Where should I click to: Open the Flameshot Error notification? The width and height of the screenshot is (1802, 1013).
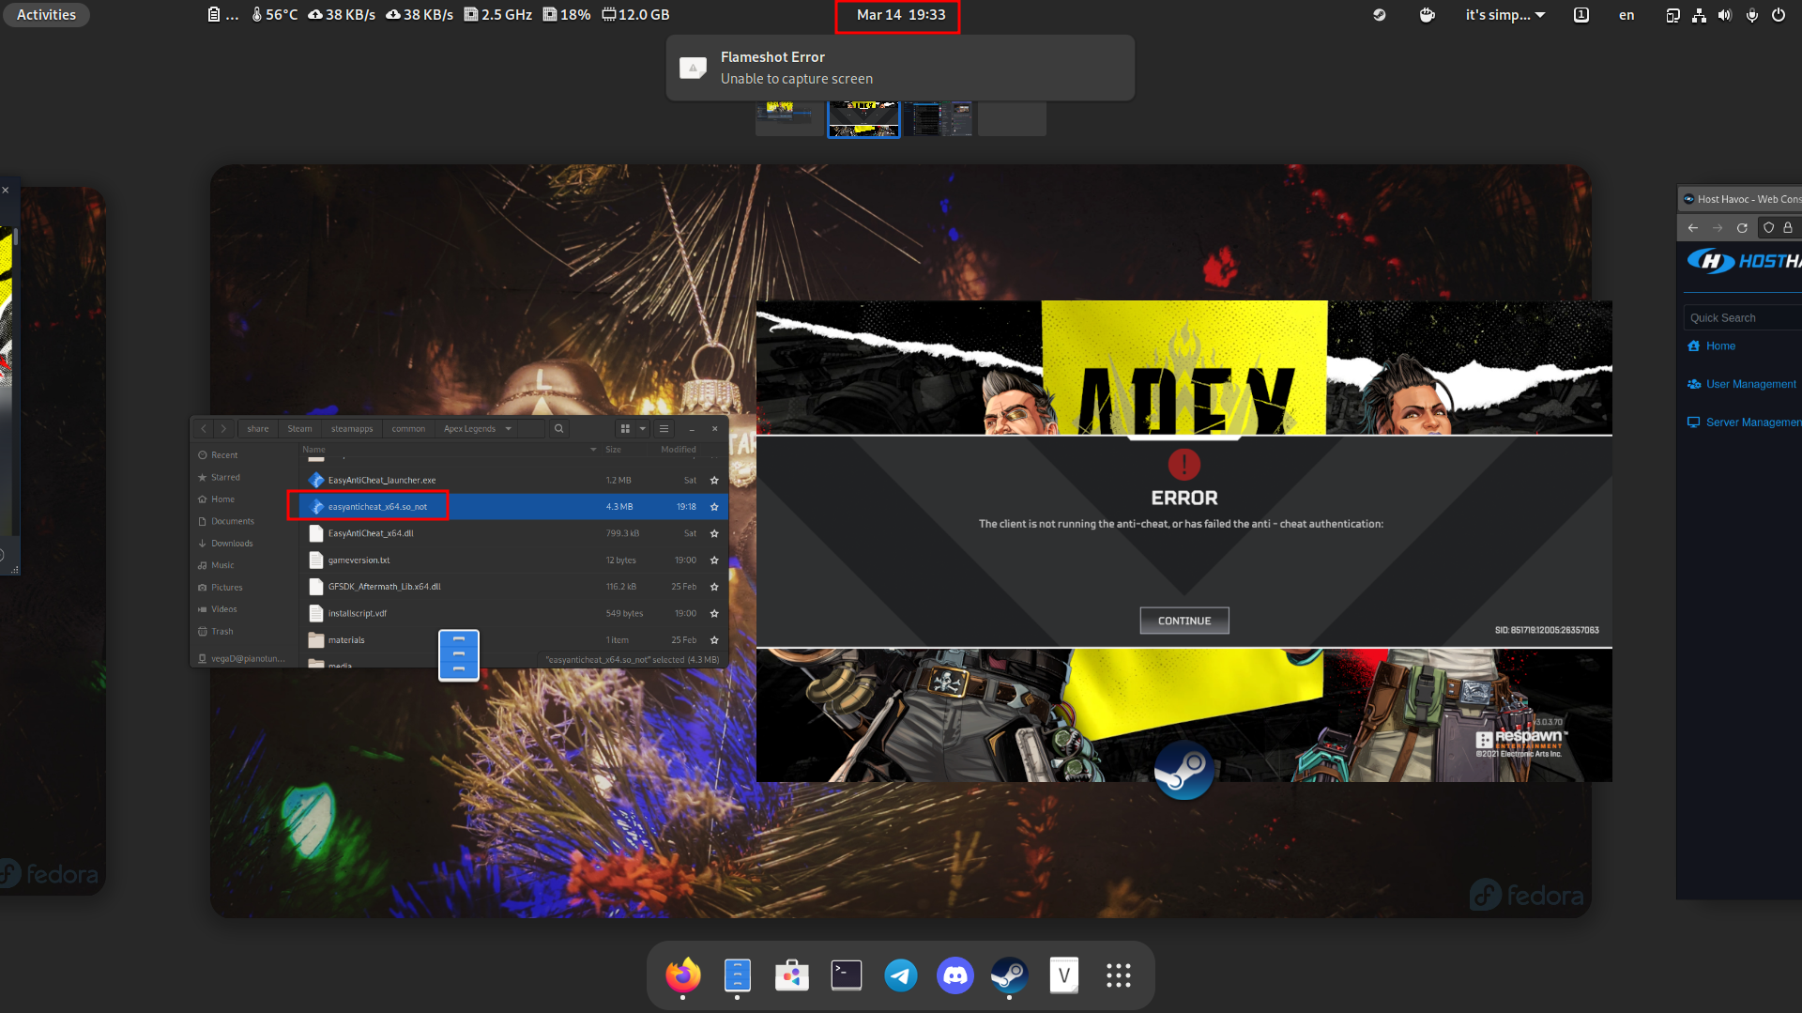pos(900,68)
